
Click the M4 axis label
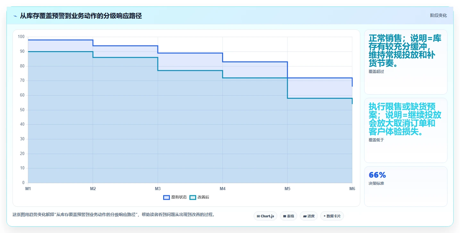(222, 189)
